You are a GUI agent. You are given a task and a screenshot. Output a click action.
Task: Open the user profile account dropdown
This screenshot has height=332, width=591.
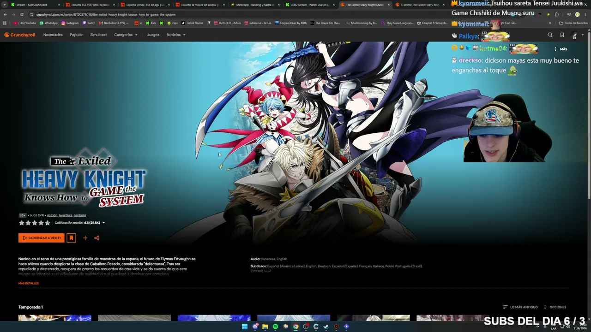coord(577,35)
